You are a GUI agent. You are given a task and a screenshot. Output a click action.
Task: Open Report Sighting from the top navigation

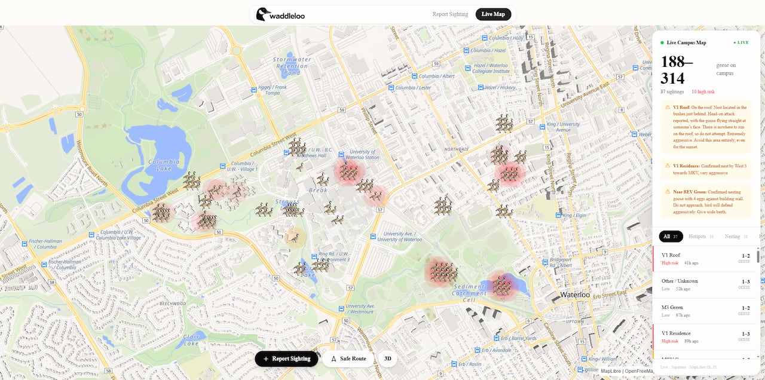[x=450, y=14]
